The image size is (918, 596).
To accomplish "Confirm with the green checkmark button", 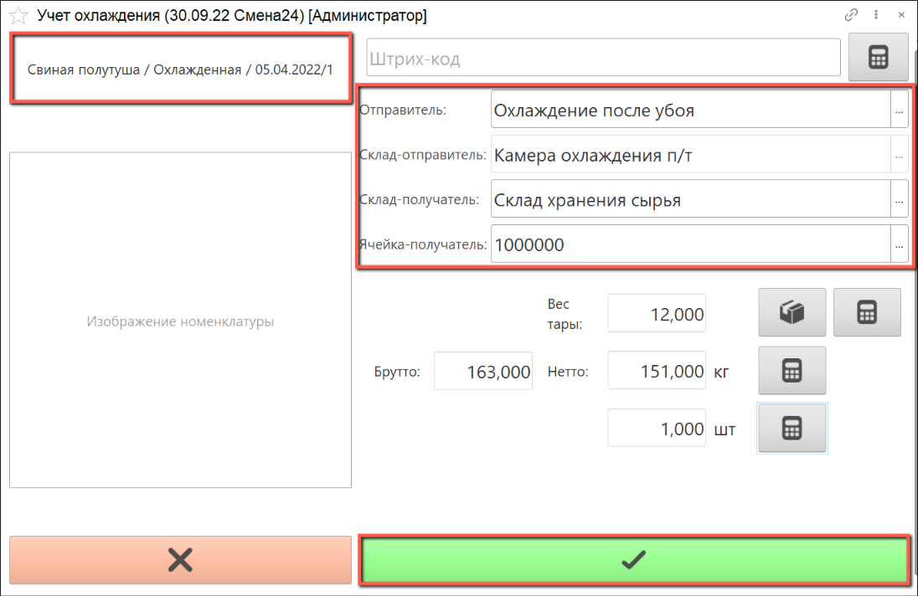I will pos(634,560).
